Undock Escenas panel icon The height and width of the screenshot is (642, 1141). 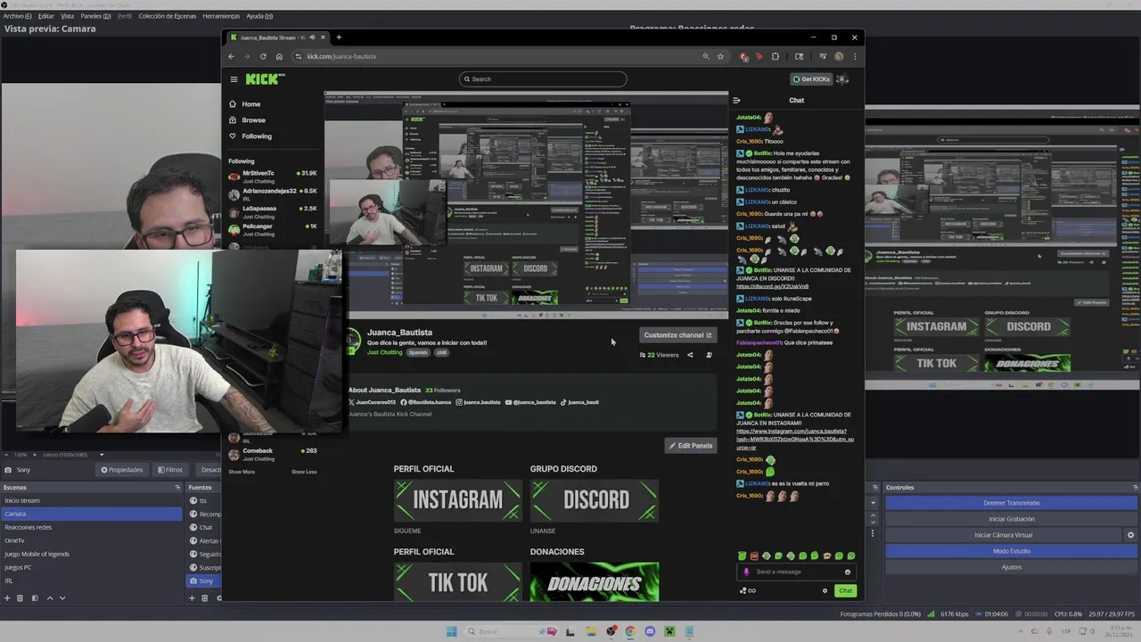tap(177, 488)
